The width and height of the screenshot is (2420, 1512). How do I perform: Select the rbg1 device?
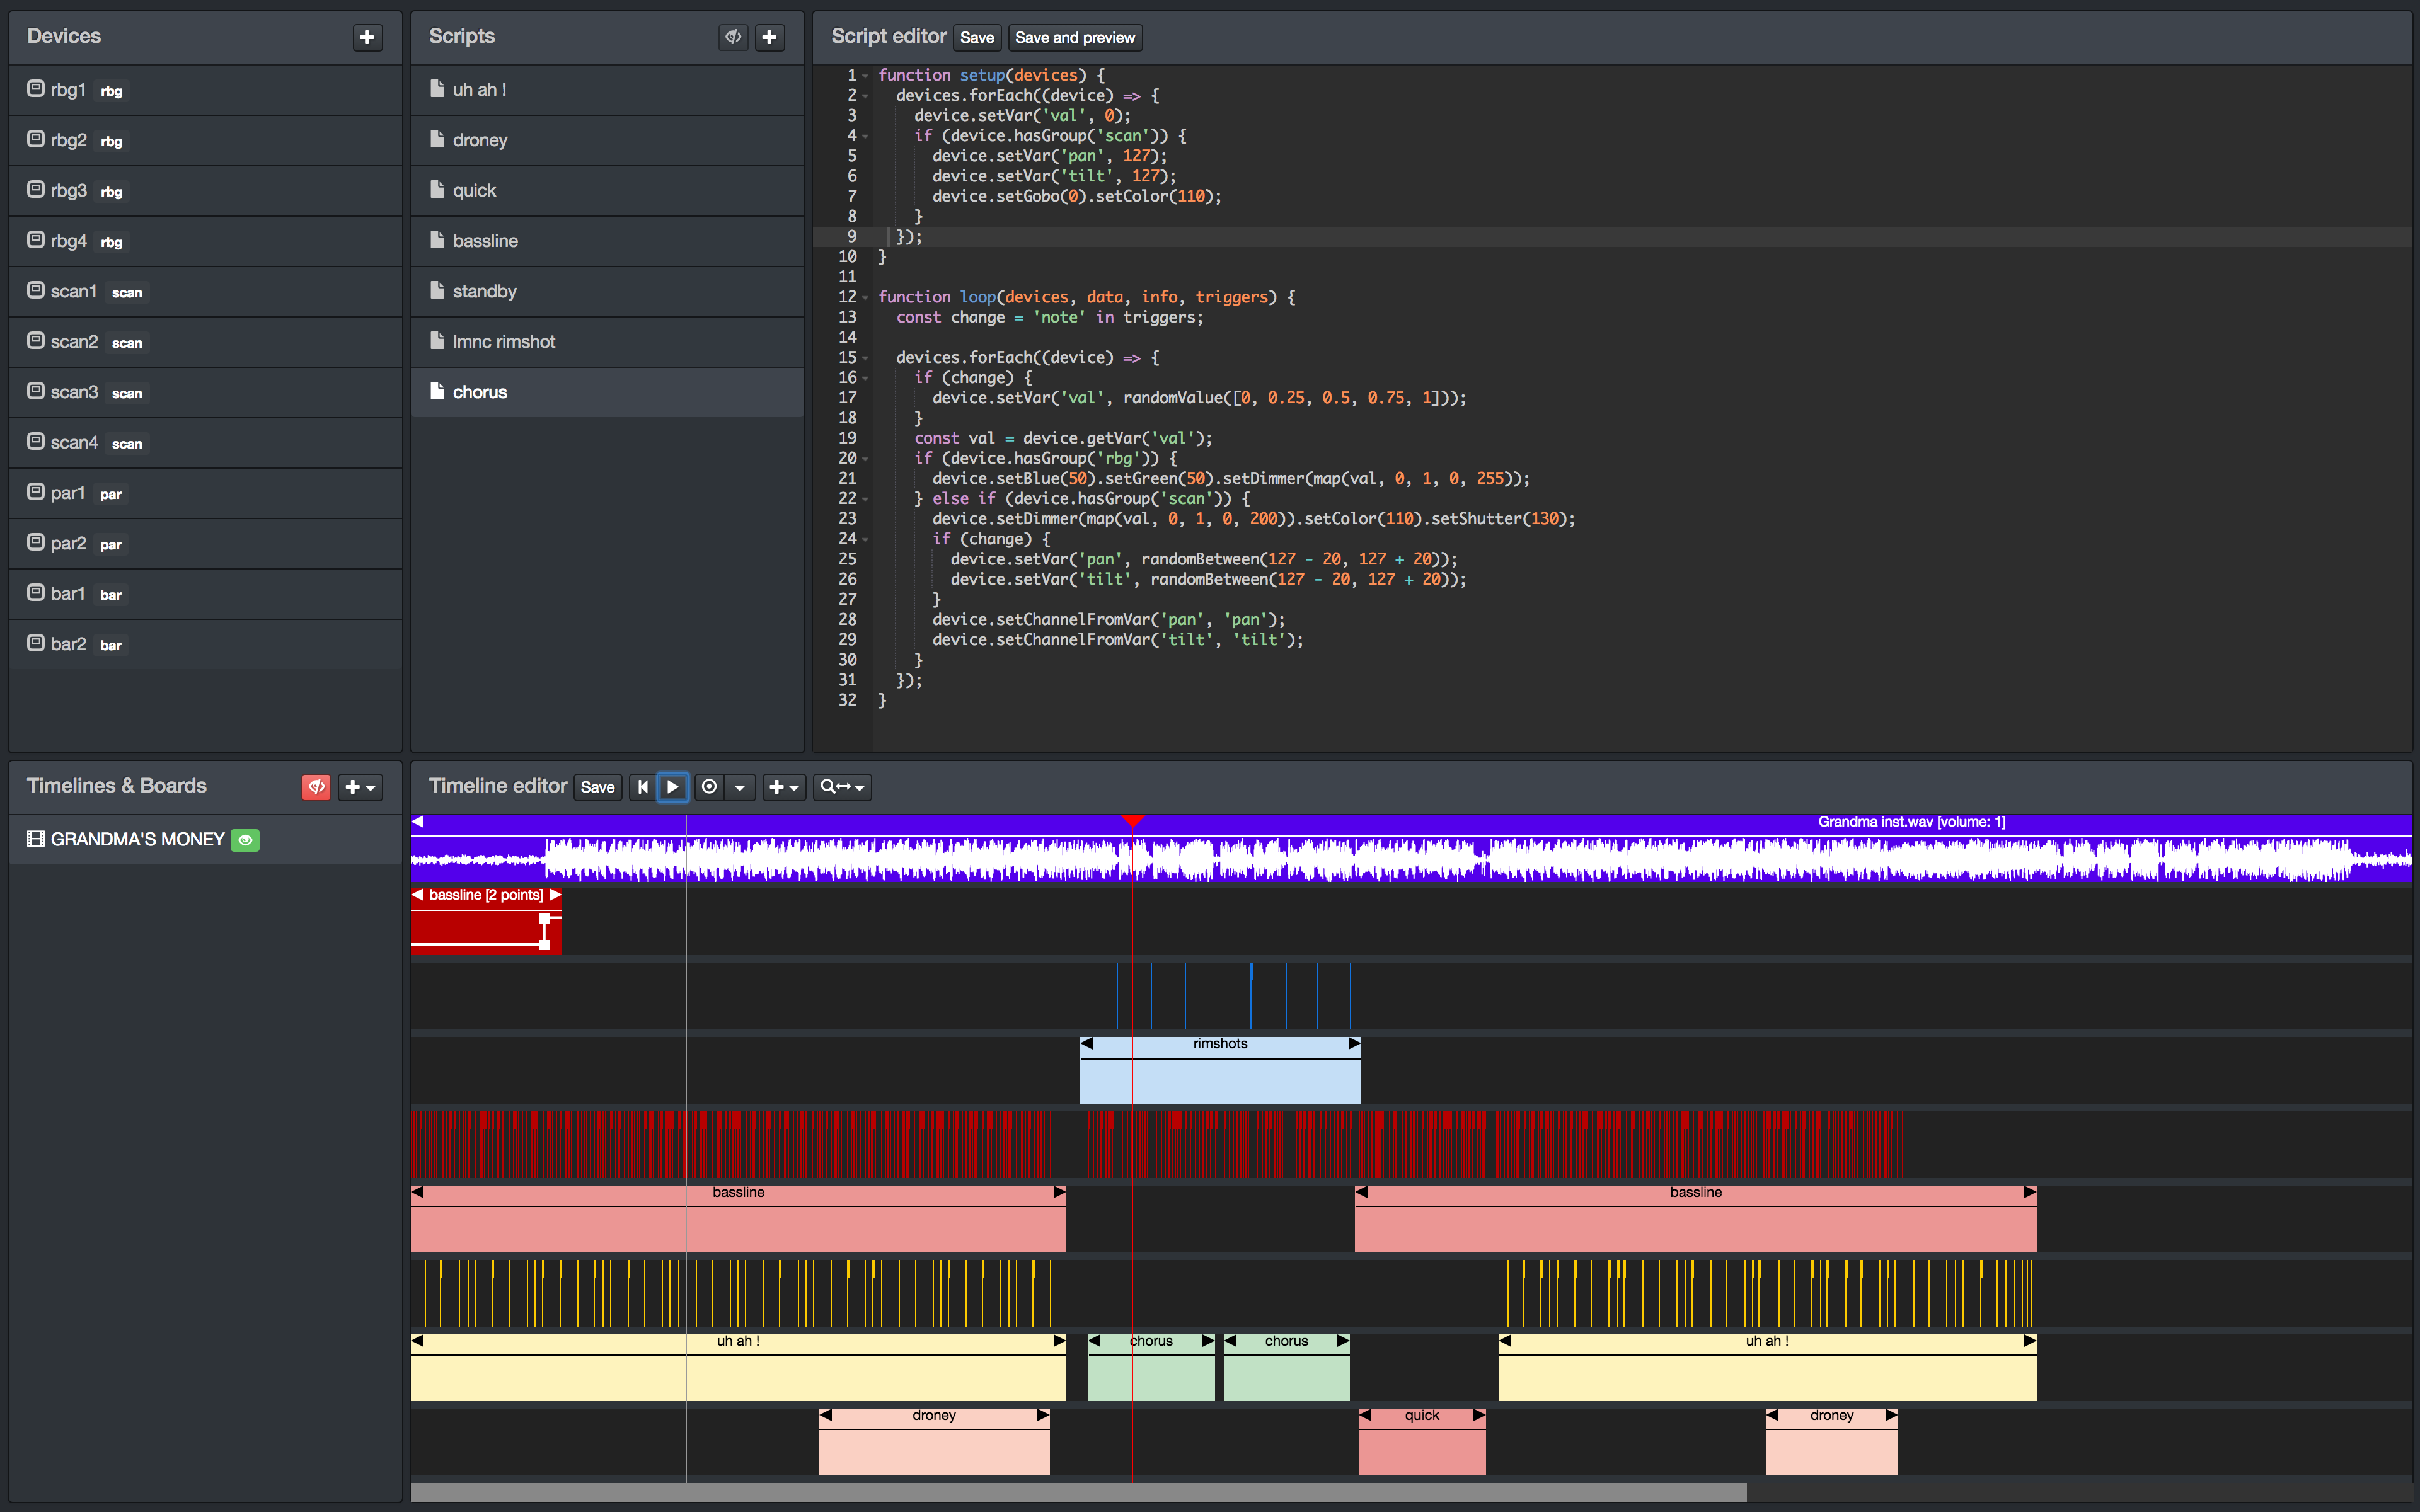(205, 90)
